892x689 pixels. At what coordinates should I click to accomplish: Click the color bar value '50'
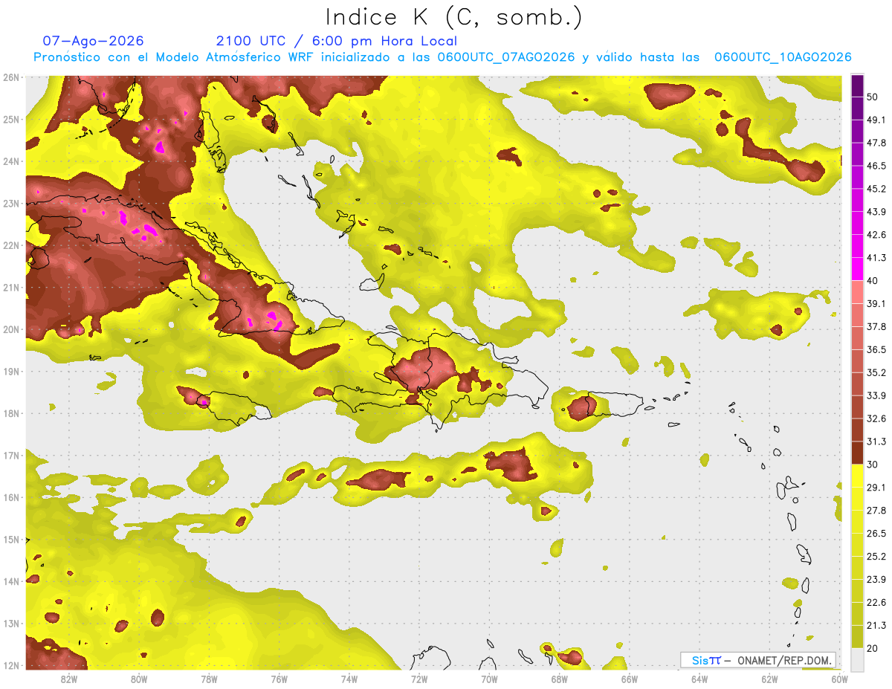pyautogui.click(x=873, y=97)
